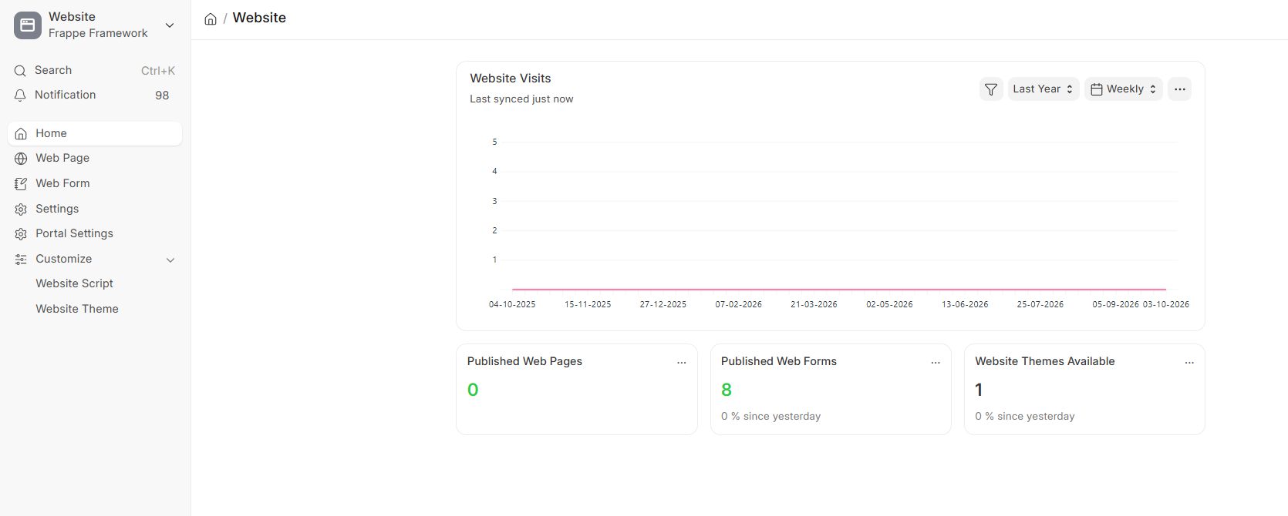The width and height of the screenshot is (1288, 516).
Task: Click the notification count 98 badge
Action: 162,95
